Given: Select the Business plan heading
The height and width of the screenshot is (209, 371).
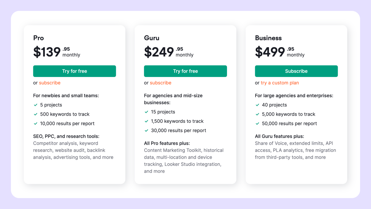Looking at the screenshot, I should [x=268, y=38].
